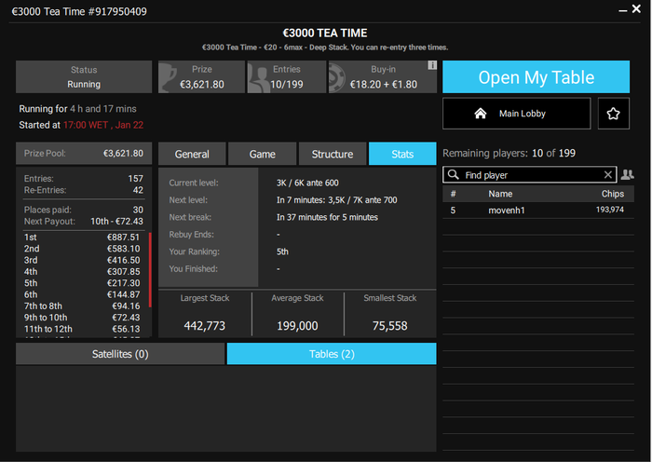Close the tournament lobby window

coord(636,8)
